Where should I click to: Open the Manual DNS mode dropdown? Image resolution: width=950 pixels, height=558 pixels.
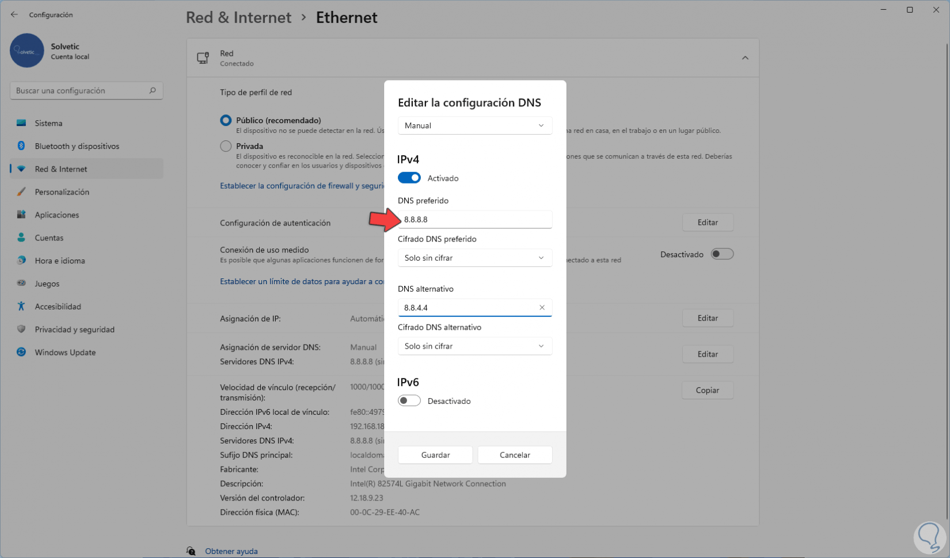(x=474, y=125)
